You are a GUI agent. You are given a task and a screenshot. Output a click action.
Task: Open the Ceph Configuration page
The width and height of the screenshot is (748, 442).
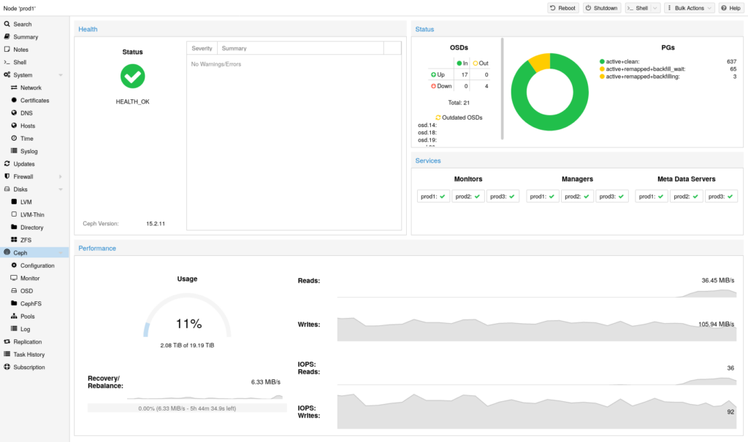(34, 265)
